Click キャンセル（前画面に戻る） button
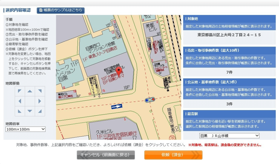 106,155
